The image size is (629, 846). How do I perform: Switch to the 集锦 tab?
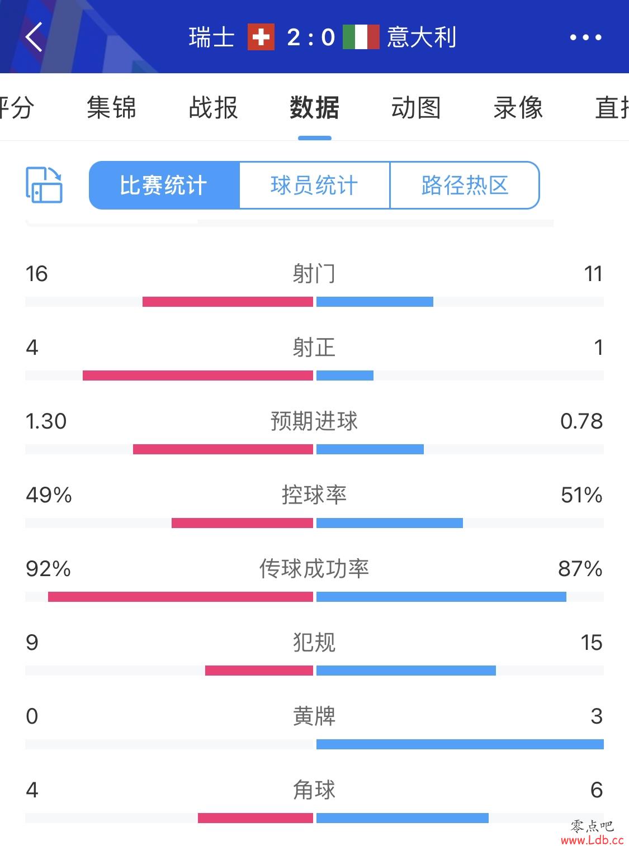pyautogui.click(x=111, y=107)
